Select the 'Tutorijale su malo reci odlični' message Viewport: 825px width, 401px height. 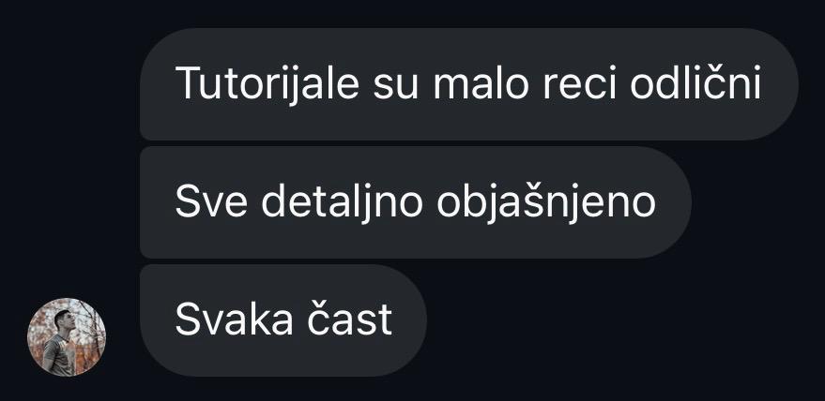(468, 84)
